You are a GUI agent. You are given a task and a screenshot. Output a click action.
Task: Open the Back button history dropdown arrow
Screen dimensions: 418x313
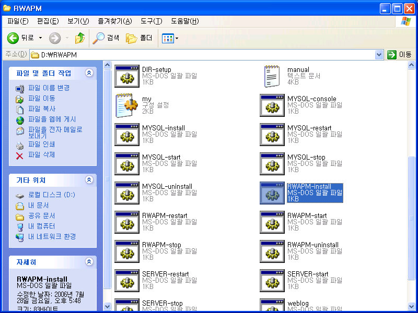(41, 38)
